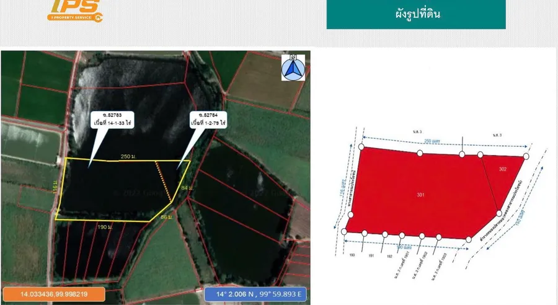The width and height of the screenshot is (558, 305).
Task: Click the north compass arrow icon
Action: point(293,68)
